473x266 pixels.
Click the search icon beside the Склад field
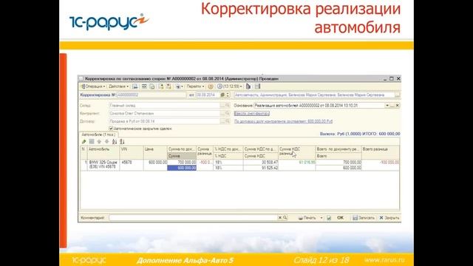click(x=227, y=106)
